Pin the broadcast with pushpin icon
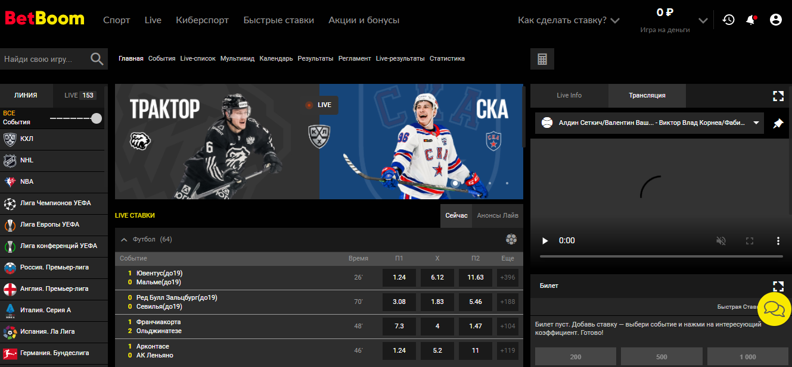 click(778, 123)
